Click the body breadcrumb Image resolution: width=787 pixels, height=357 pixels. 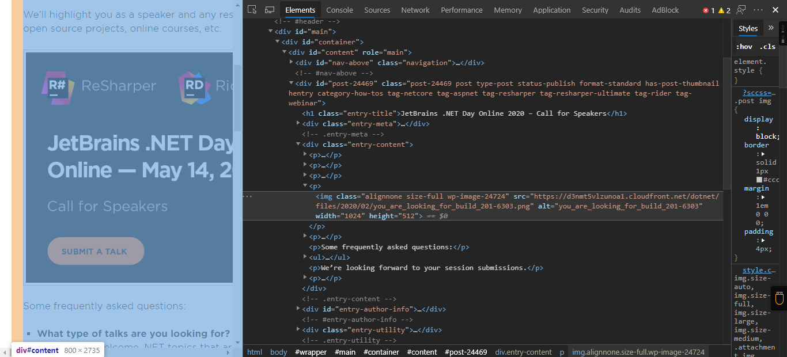click(x=278, y=352)
